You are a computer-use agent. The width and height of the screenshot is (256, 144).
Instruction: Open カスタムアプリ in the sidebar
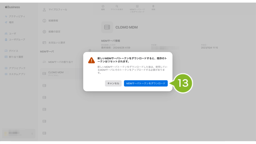[x=17, y=74]
